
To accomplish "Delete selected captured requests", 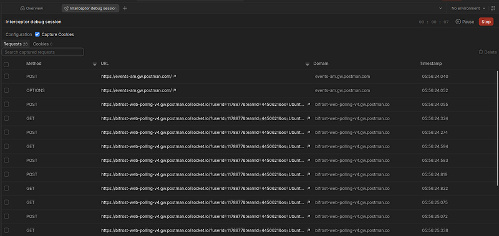I will [488, 52].
